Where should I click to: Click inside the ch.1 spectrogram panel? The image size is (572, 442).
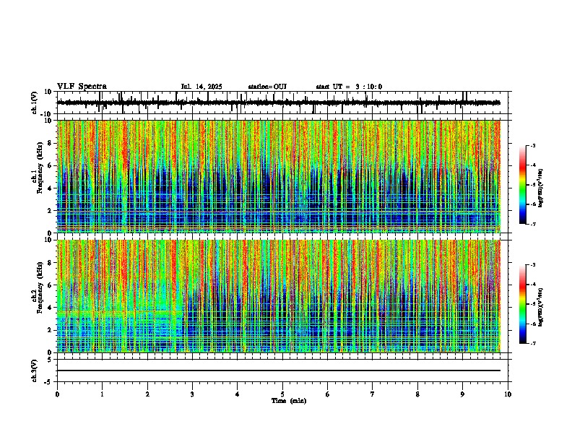(278, 176)
